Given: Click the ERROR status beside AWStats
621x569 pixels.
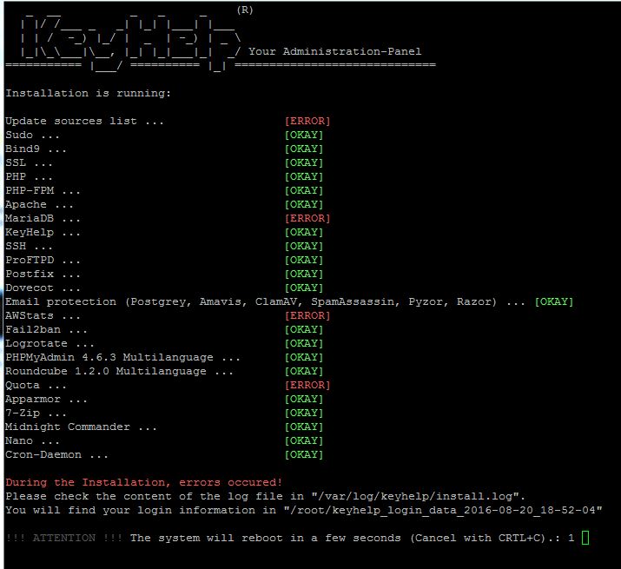Looking at the screenshot, I should pos(307,315).
